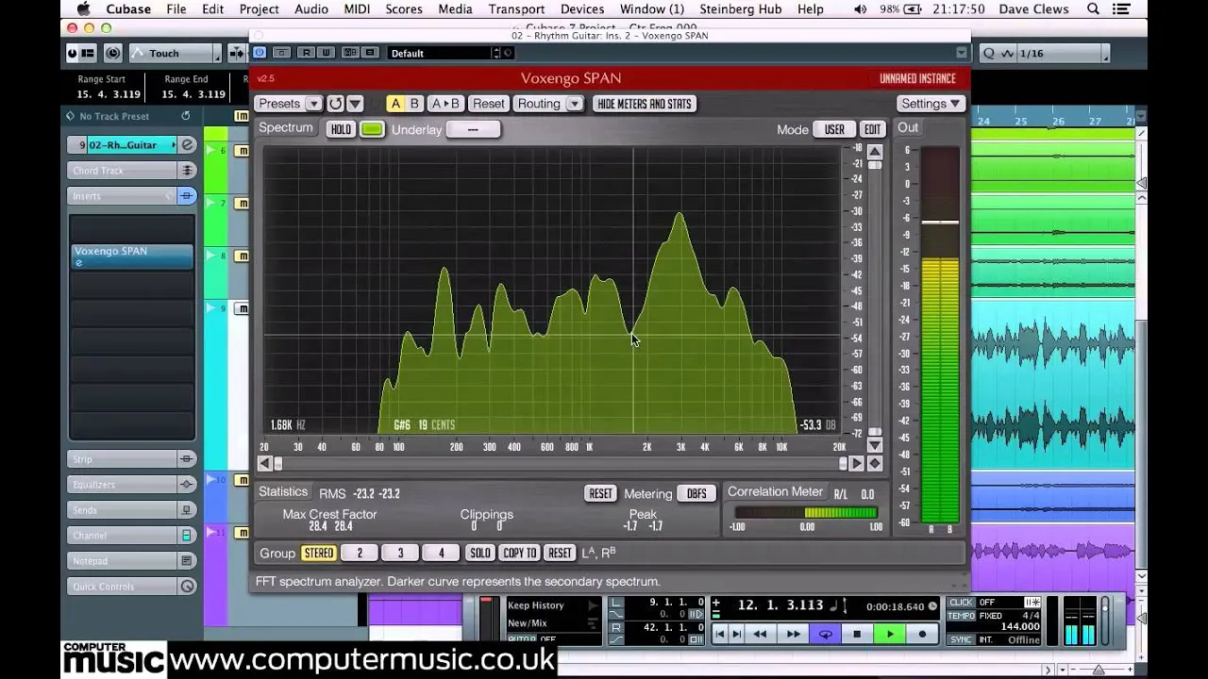Expand the Sends inspector section
1208x679 pixels.
pyautogui.click(x=132, y=510)
